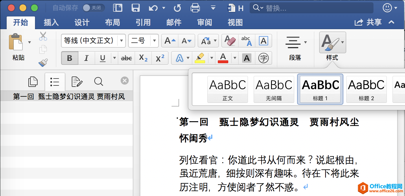Switch to the 布局 Layout tab

coord(113,23)
